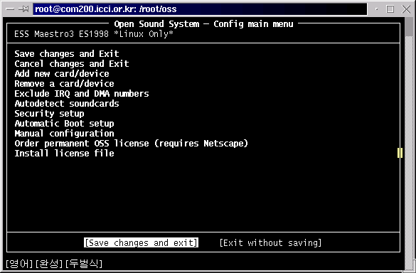Choose 'Cancel changes and Exit' in the list
The image size is (416, 273).
tap(72, 64)
